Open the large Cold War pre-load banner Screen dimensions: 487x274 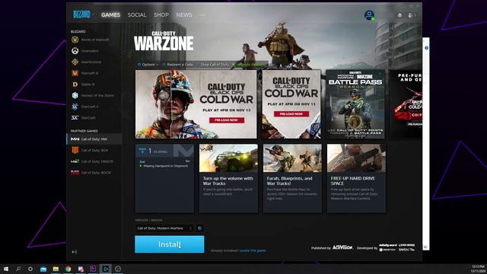pyautogui.click(x=196, y=104)
